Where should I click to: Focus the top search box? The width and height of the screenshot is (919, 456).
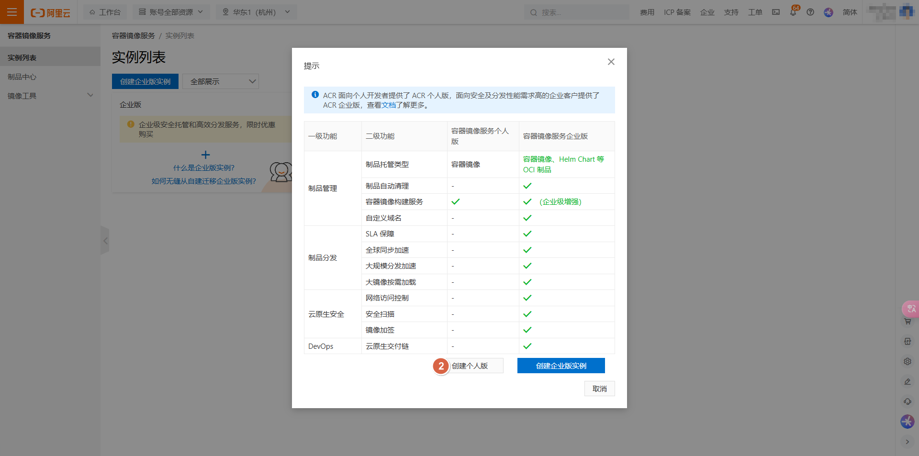(576, 12)
